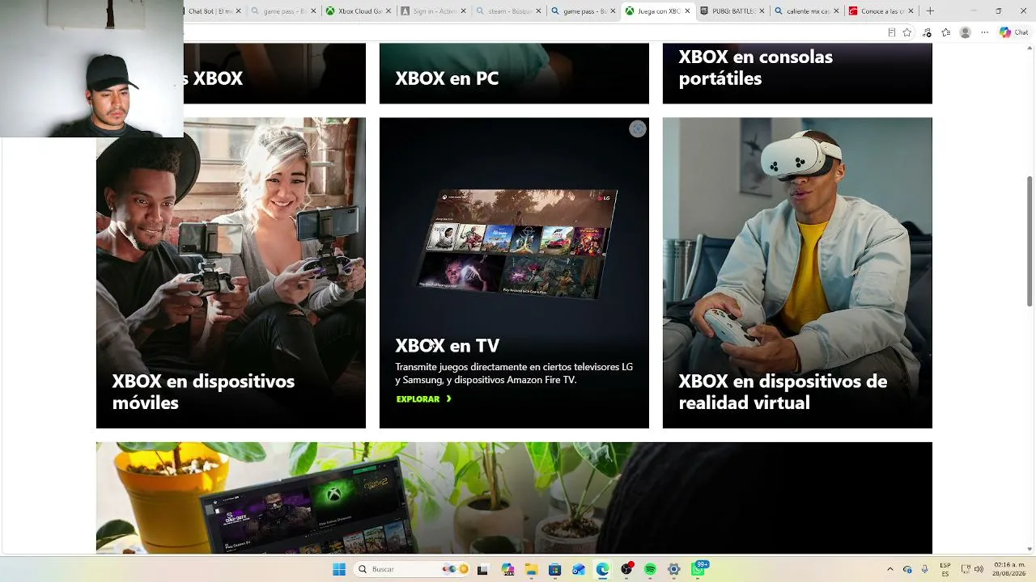The height and width of the screenshot is (582, 1036).
Task: Open Spotify from the taskbar
Action: [650, 569]
